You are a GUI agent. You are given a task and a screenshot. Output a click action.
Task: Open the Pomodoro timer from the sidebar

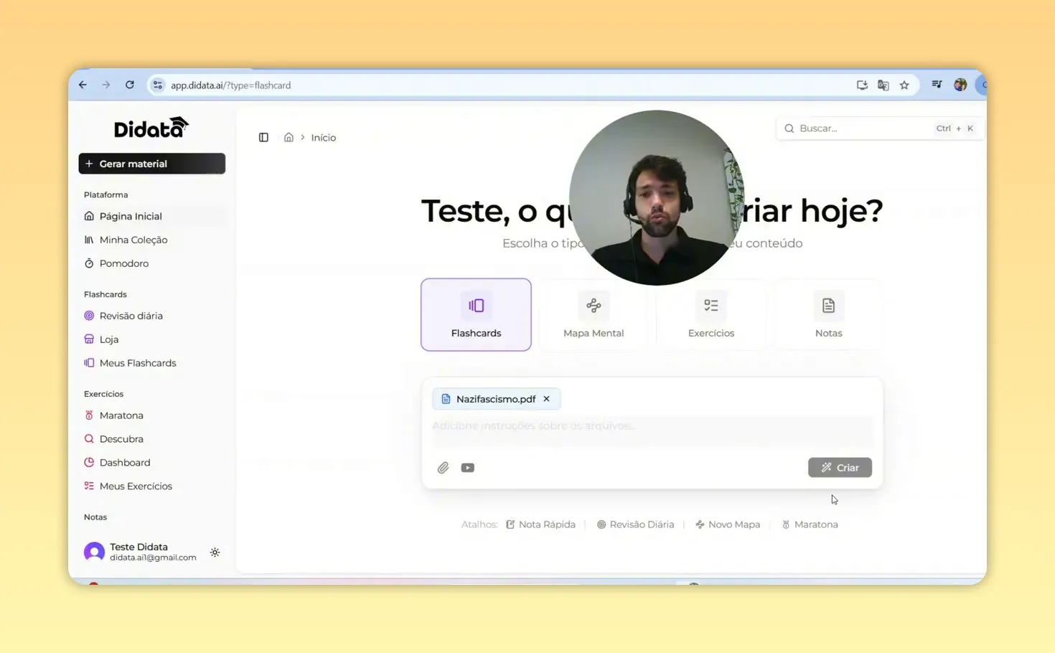click(124, 263)
